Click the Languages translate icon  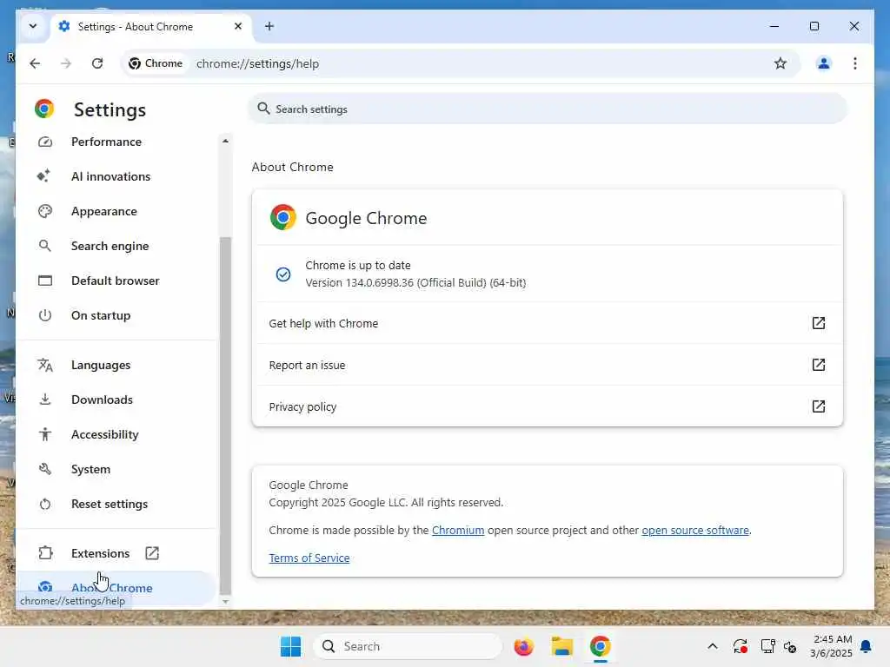pyautogui.click(x=45, y=365)
